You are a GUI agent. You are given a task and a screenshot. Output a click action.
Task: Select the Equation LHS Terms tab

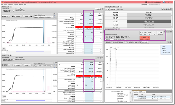click(139, 92)
